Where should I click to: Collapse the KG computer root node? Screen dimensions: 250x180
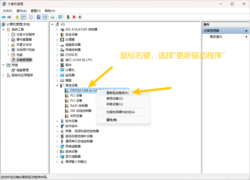[52, 24]
